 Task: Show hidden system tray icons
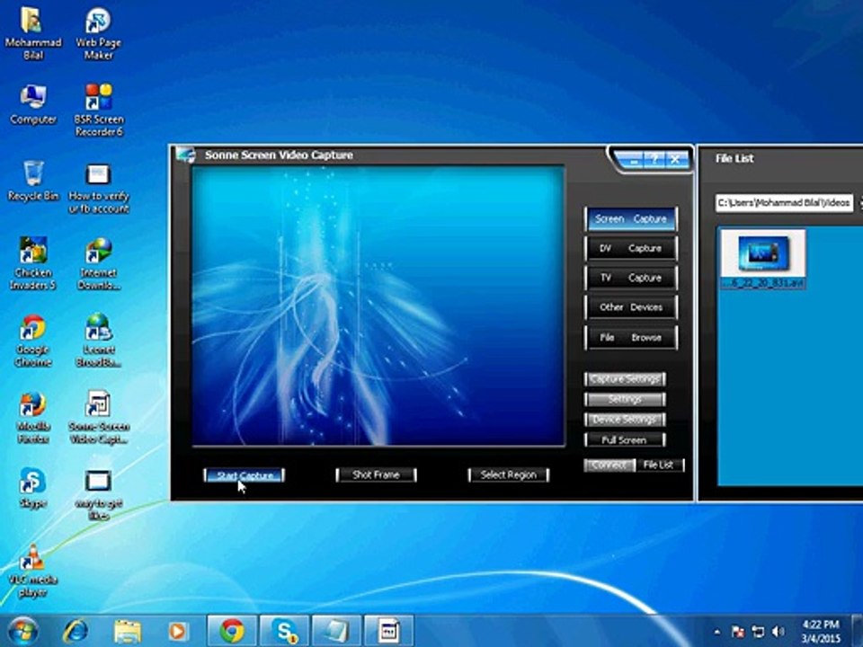point(716,632)
